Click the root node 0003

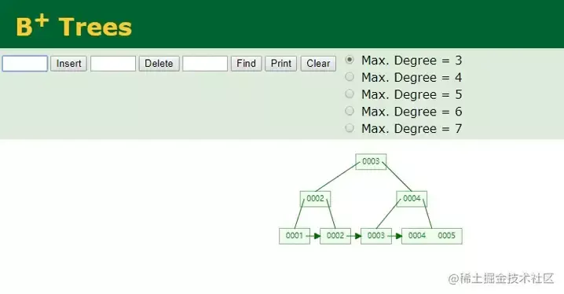point(371,162)
